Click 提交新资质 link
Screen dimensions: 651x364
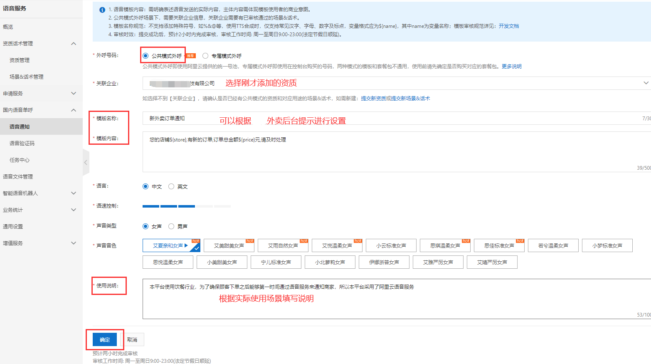[x=373, y=98]
